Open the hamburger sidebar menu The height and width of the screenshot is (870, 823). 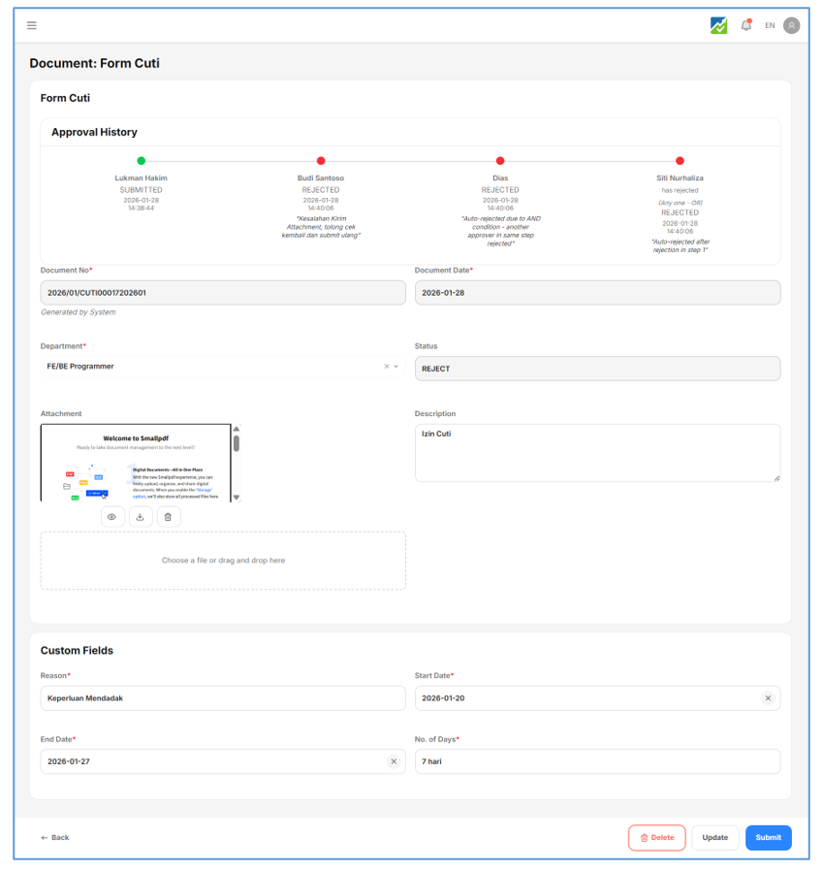coord(32,25)
